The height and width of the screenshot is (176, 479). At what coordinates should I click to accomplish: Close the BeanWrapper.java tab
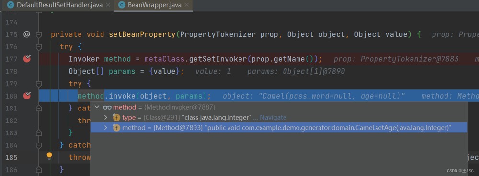(187, 5)
